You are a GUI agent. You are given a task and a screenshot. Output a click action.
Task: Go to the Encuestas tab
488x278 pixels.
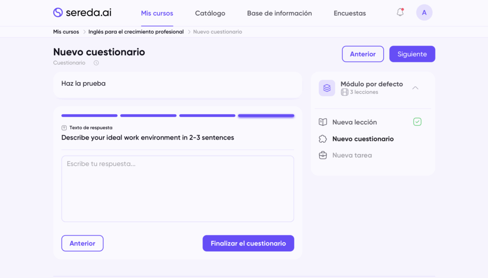tap(350, 13)
